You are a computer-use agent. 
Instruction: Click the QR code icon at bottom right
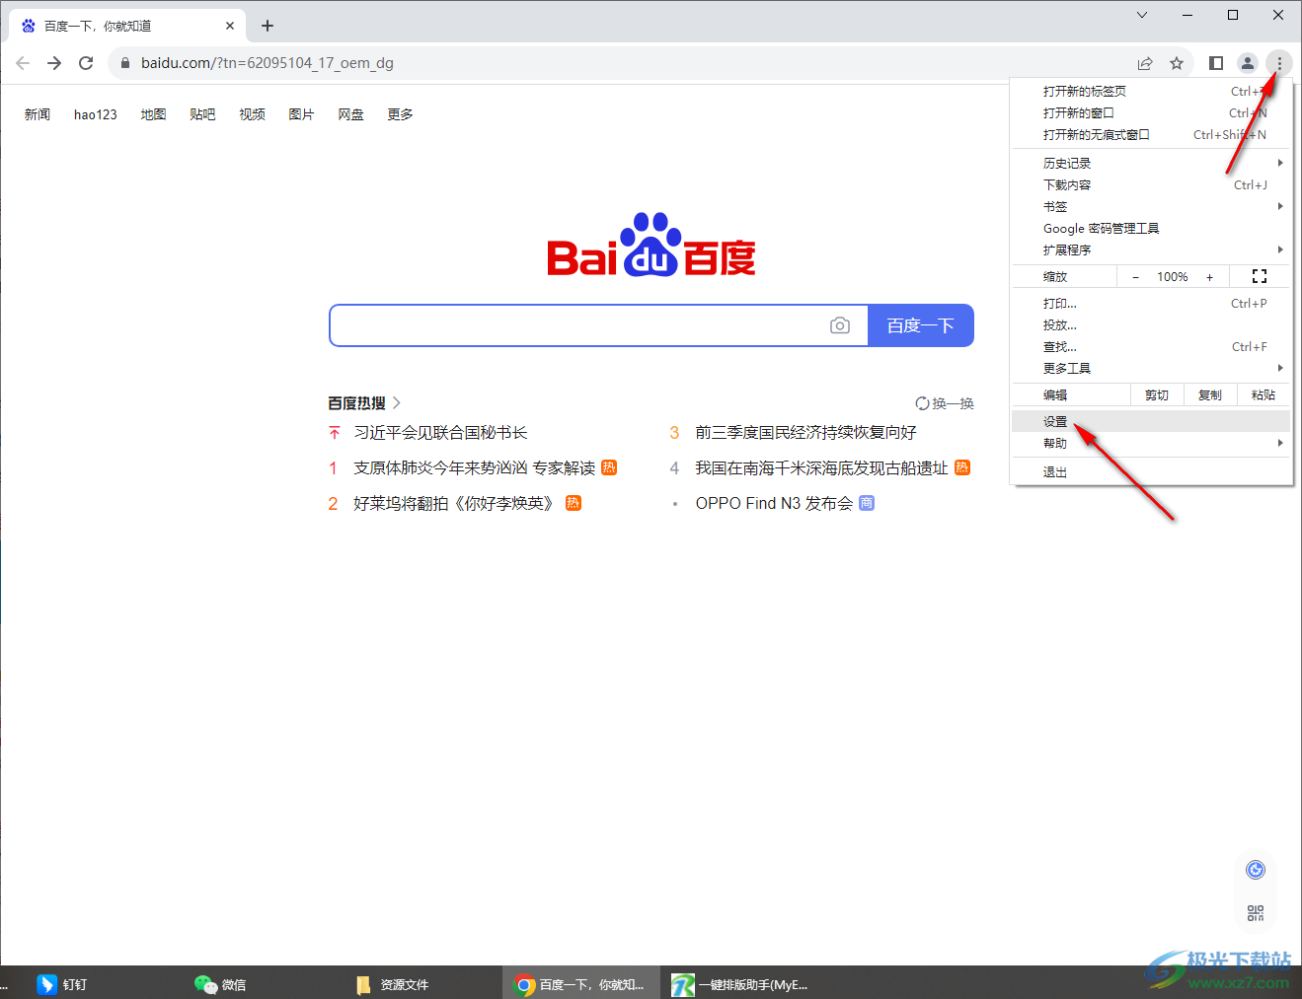coord(1256,913)
